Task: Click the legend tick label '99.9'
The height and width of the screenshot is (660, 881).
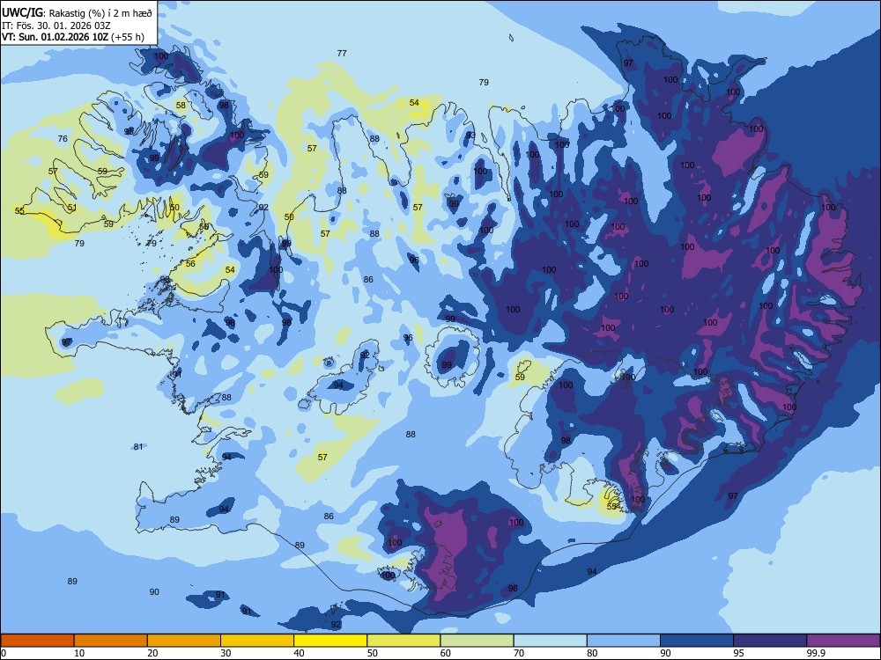Action: 816,653
